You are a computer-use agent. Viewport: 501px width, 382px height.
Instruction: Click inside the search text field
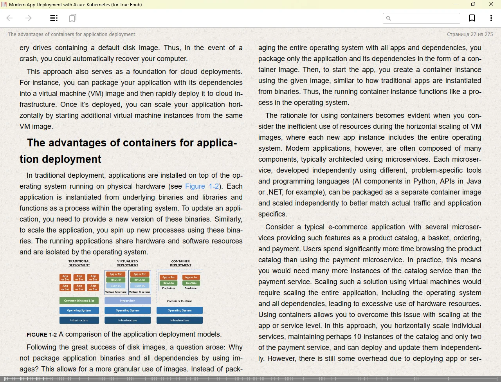[x=425, y=18]
